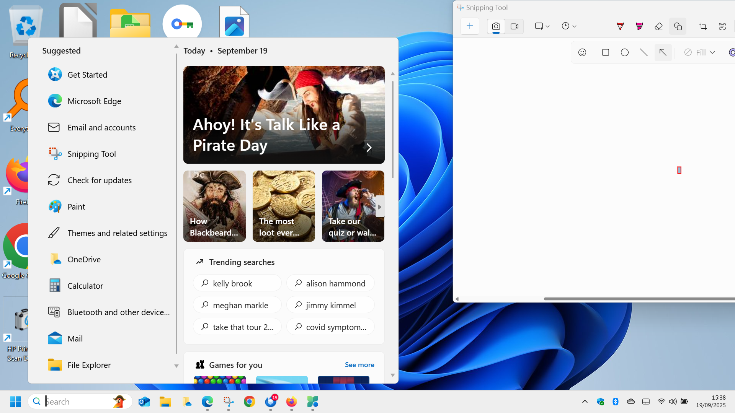Toggle snapshot camera mode on
Viewport: 735px width, 413px height.
pos(496,26)
